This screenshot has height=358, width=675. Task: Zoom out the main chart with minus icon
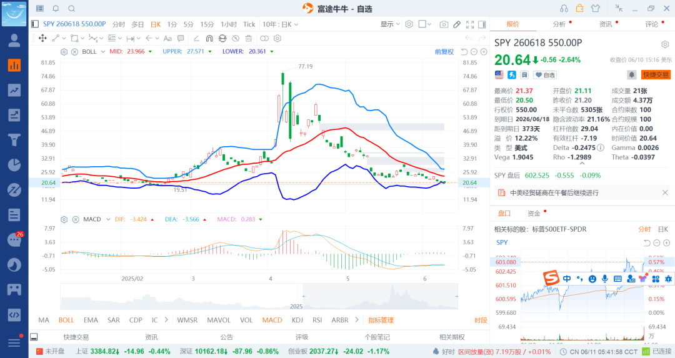point(474,52)
